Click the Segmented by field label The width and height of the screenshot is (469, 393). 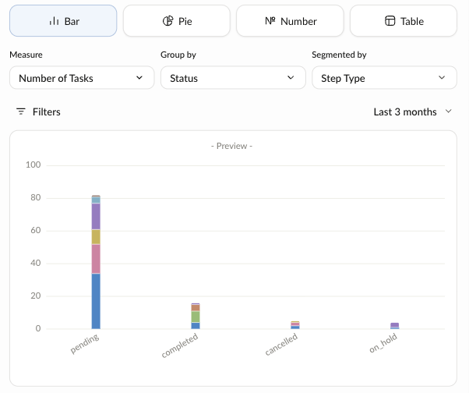coord(339,55)
